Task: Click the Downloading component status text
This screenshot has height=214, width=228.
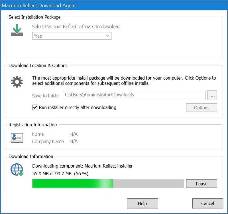Action: [82, 166]
